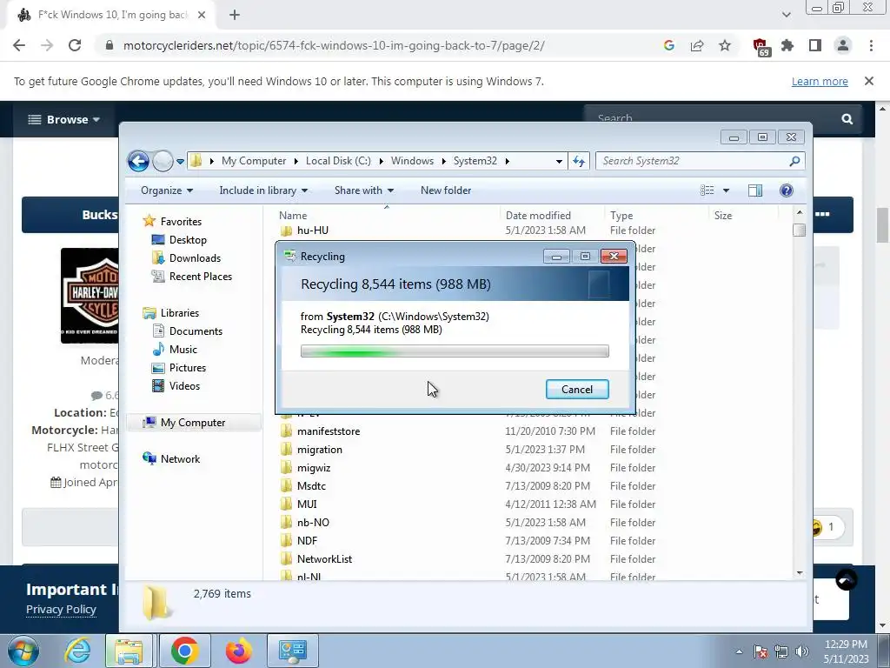
Task: Select Favorites in navigation pane
Action: pos(181,222)
